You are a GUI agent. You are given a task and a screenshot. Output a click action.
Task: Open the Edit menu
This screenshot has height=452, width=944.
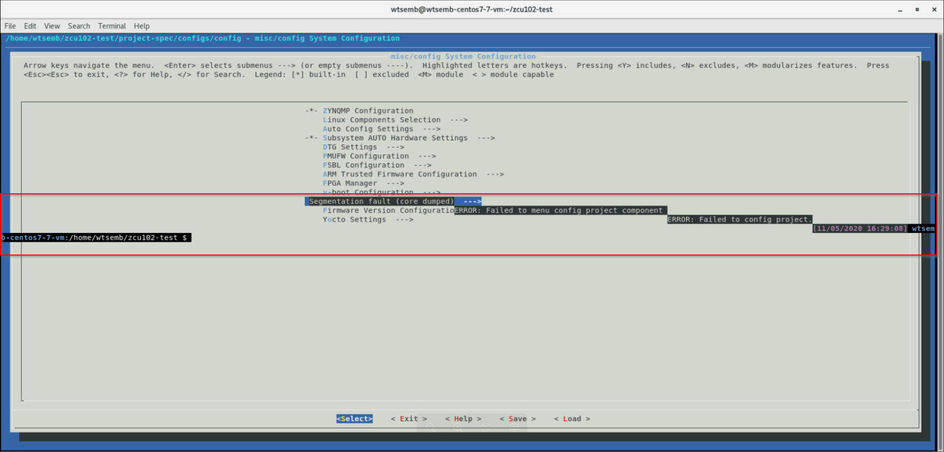point(30,26)
